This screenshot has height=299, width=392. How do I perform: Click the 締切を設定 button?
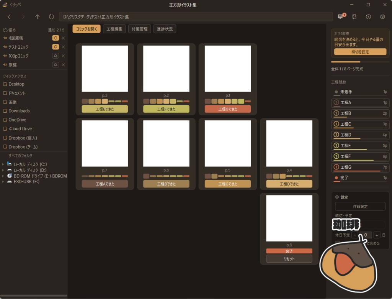[360, 52]
